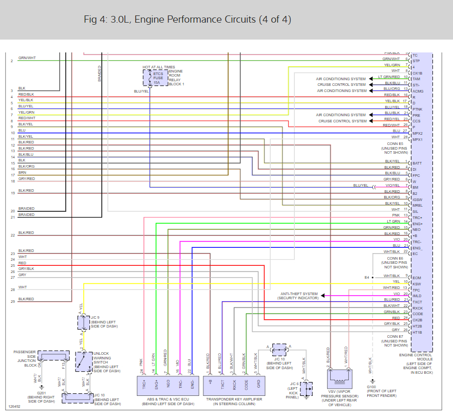Click the Transponder Key Amplifier box
The image size is (453, 418).
[x=234, y=386]
